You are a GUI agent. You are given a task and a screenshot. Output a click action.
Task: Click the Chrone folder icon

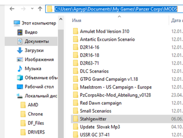point(23,114)
